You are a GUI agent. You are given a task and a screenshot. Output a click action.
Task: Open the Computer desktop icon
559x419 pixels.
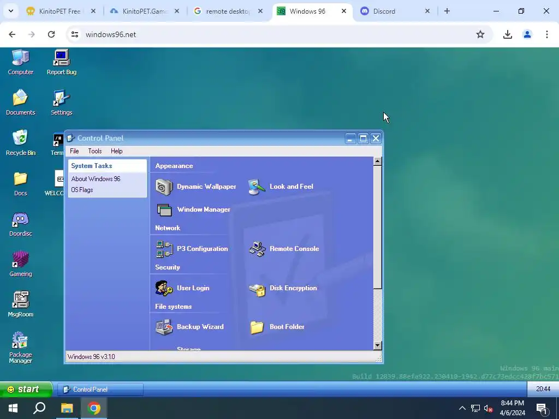click(20, 62)
